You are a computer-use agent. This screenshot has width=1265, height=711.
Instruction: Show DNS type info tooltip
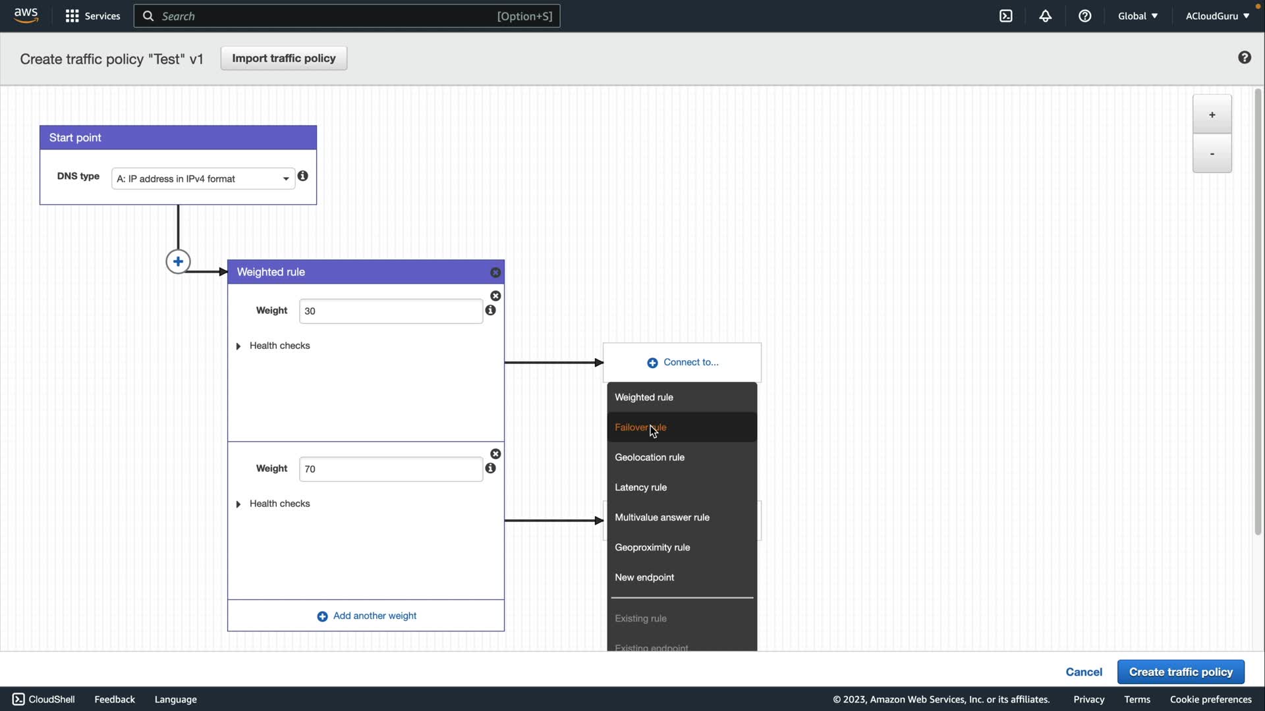coord(302,176)
